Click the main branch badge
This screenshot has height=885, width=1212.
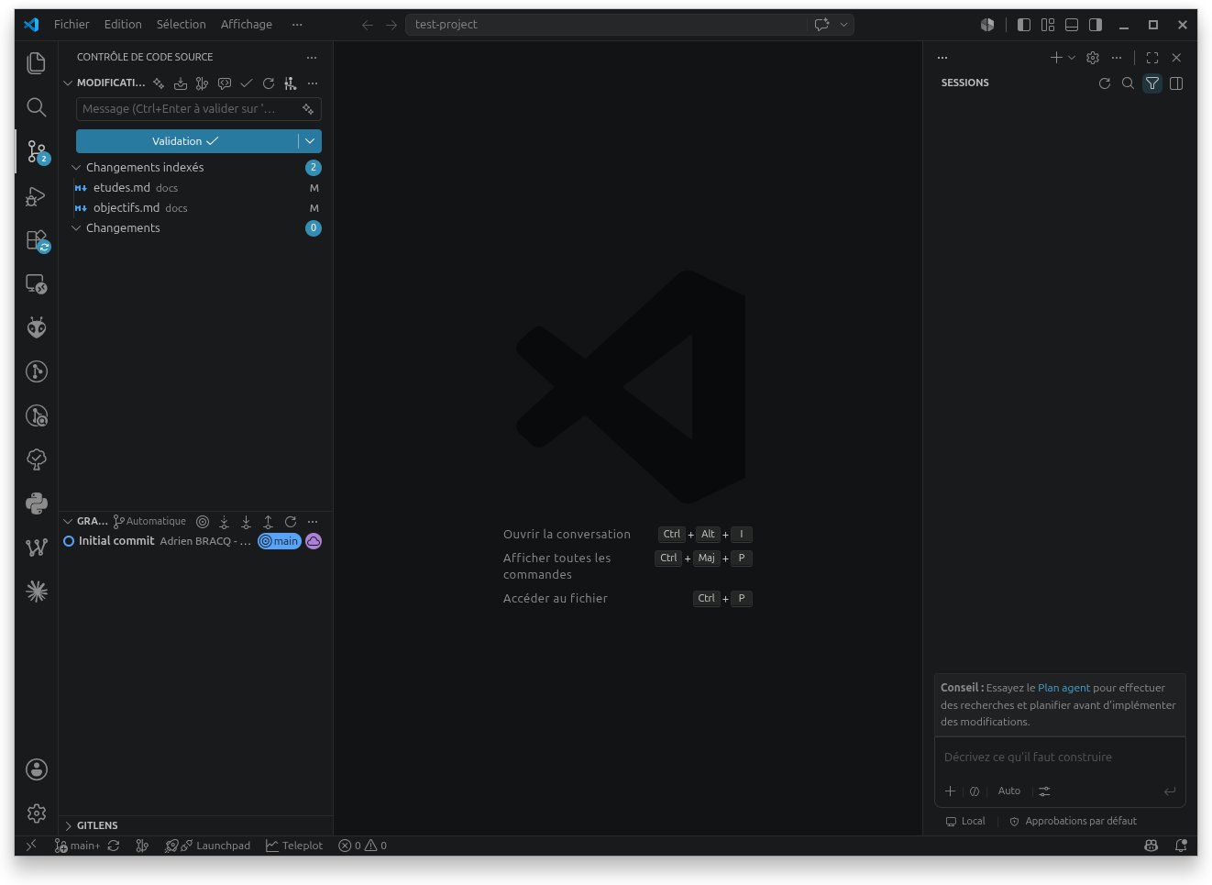(x=280, y=542)
